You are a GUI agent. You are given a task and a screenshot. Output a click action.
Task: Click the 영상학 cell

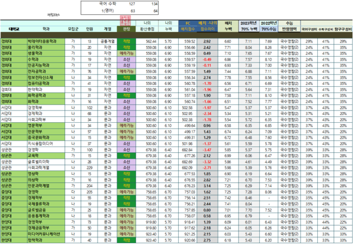pos(46,174)
